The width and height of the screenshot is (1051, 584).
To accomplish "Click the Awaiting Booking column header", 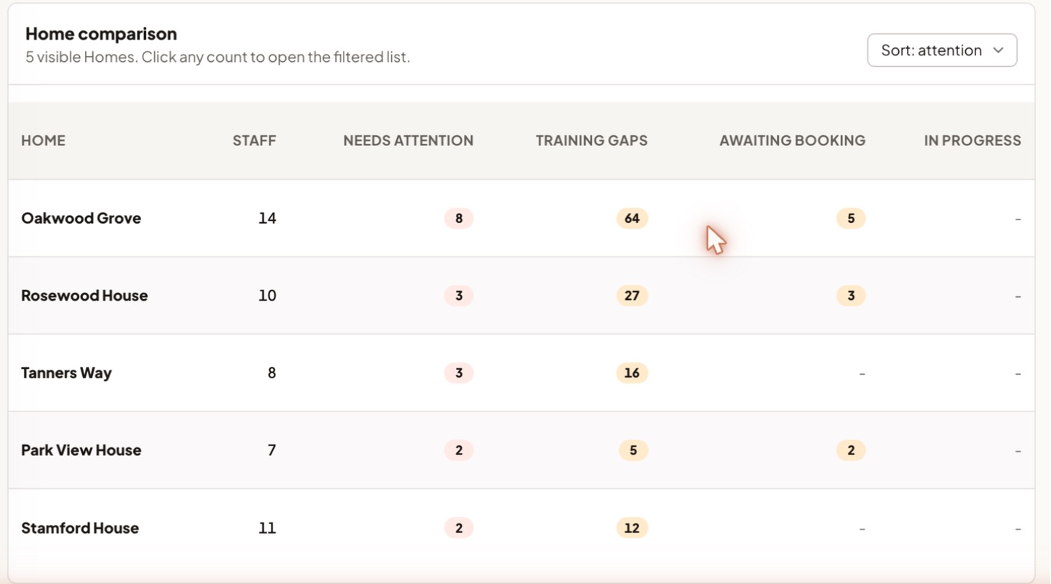I will click(792, 141).
